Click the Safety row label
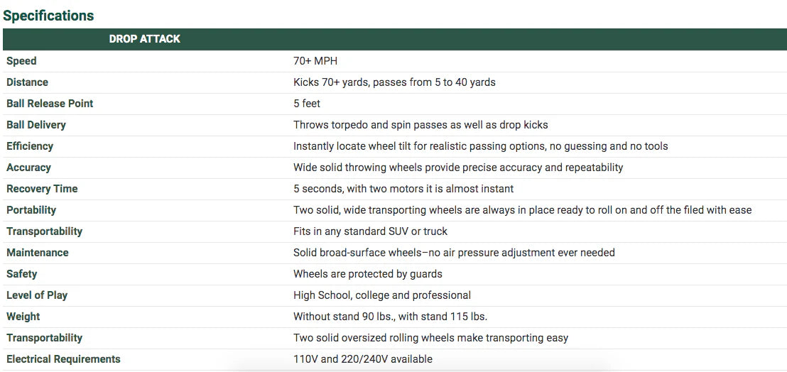This screenshot has height=372, width=787. (21, 274)
